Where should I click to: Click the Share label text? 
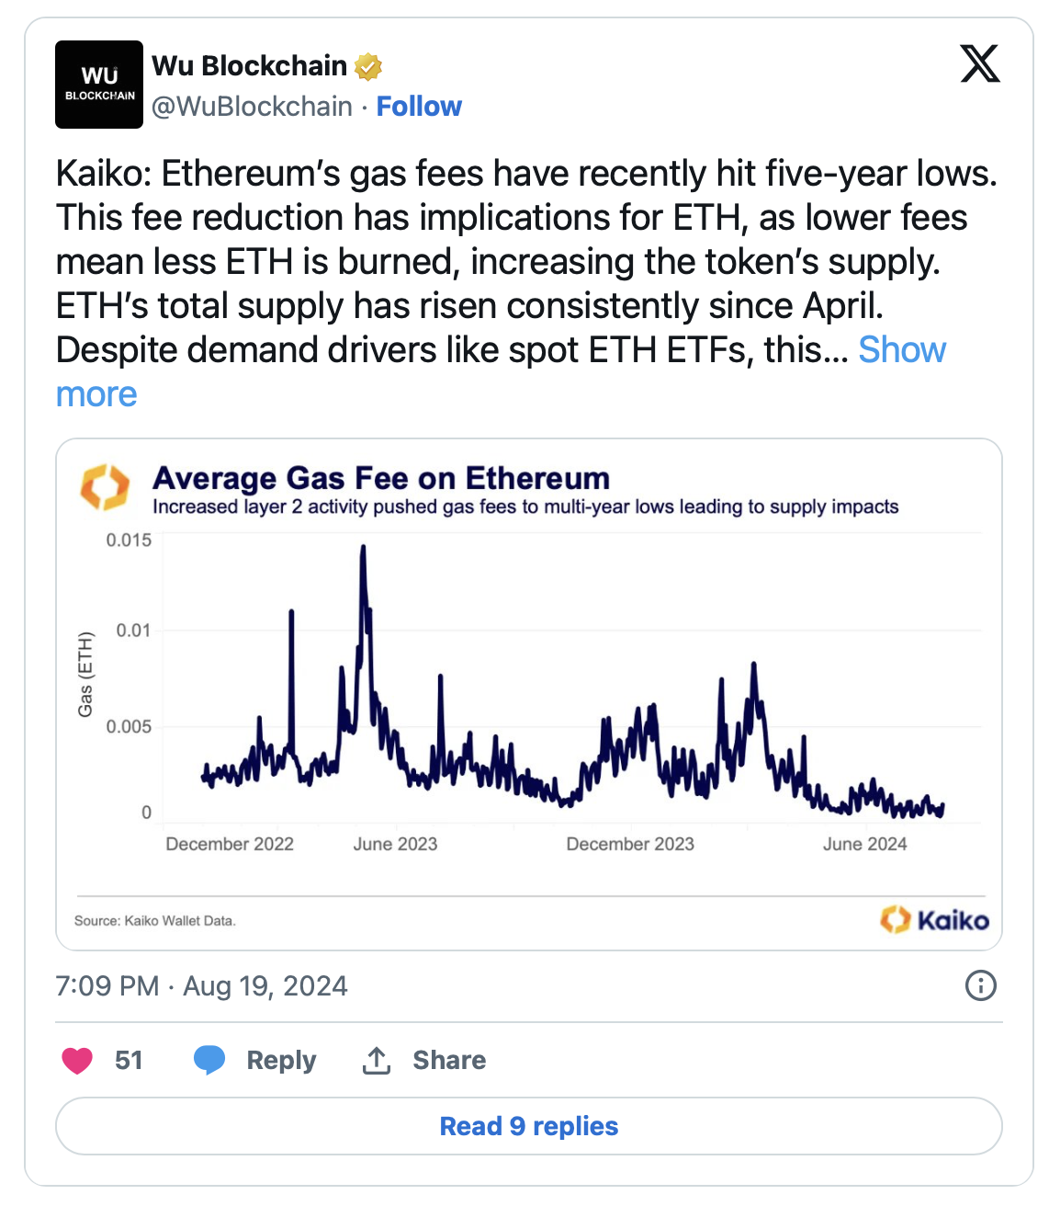pyautogui.click(x=450, y=1060)
